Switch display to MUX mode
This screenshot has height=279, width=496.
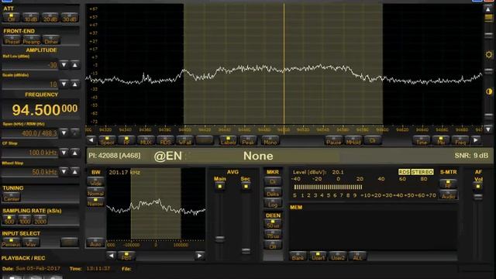point(146,141)
